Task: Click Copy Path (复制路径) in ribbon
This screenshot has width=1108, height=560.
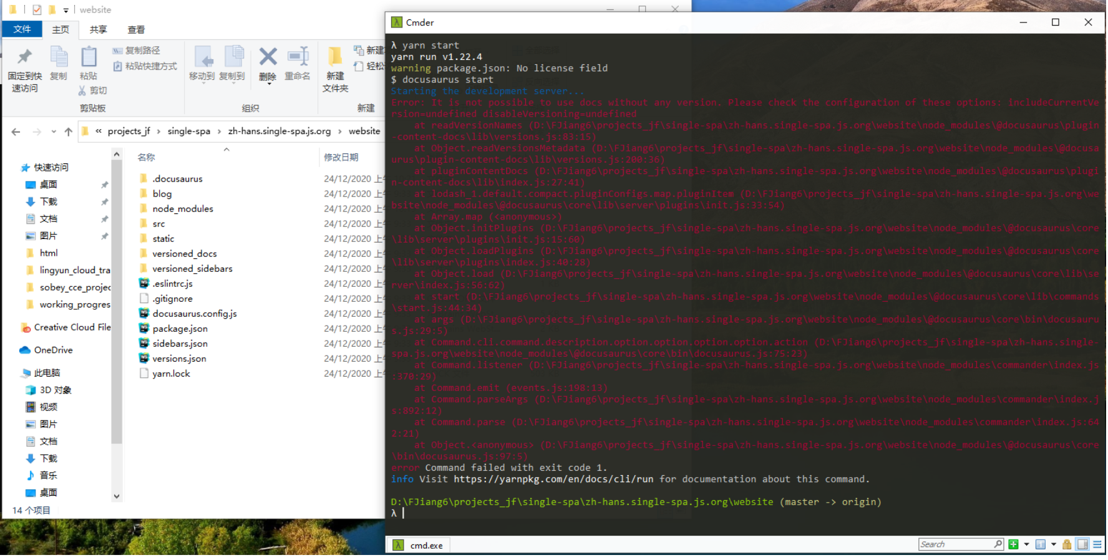Action: pos(136,50)
